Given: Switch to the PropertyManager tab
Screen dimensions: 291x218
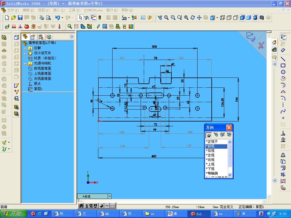Looking at the screenshot, I should tap(33, 37).
